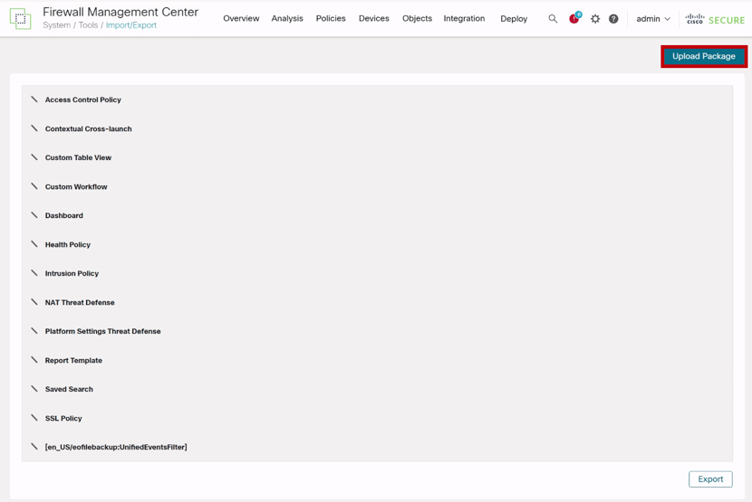
Task: Click the Firewall Management Center logo icon
Action: point(20,19)
